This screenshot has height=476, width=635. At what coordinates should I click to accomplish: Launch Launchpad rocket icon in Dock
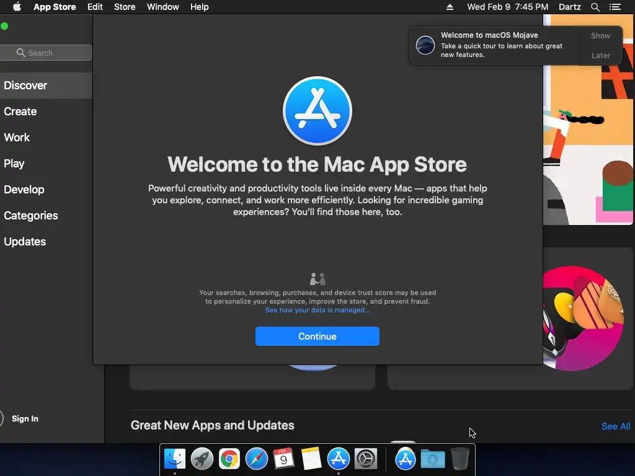pyautogui.click(x=202, y=459)
